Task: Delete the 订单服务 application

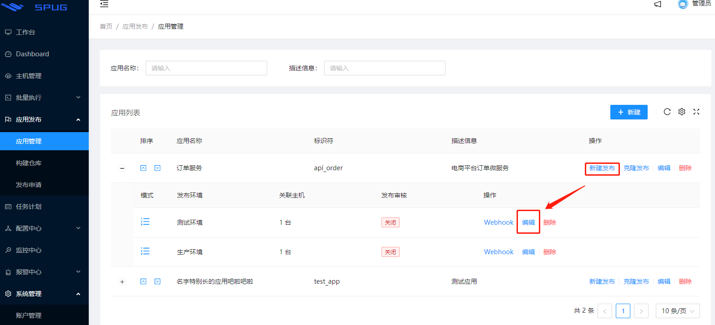Action: (x=685, y=168)
